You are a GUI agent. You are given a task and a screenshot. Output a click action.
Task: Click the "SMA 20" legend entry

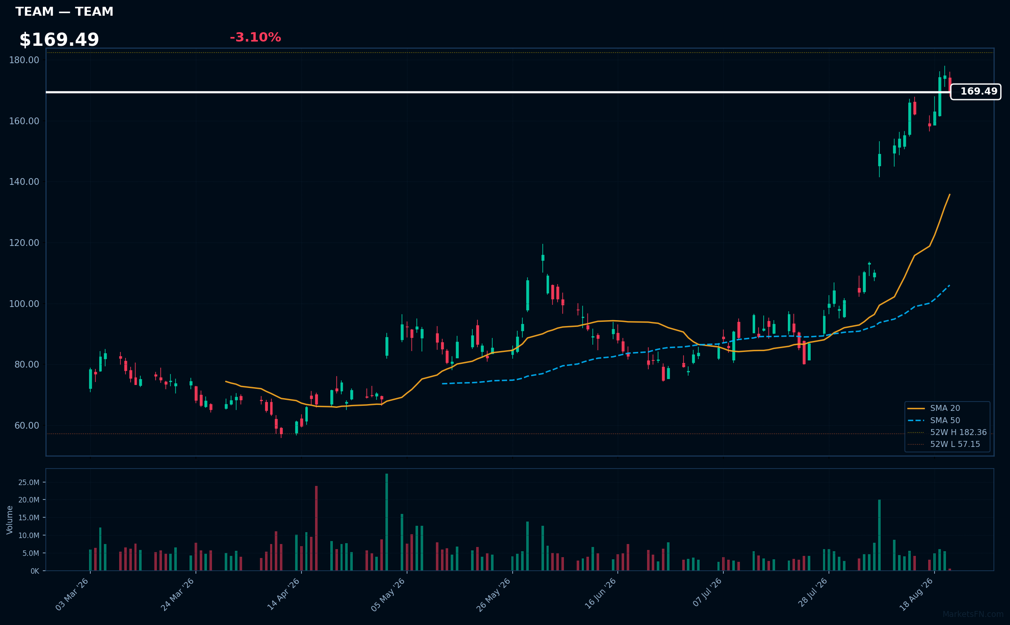[x=934, y=408]
